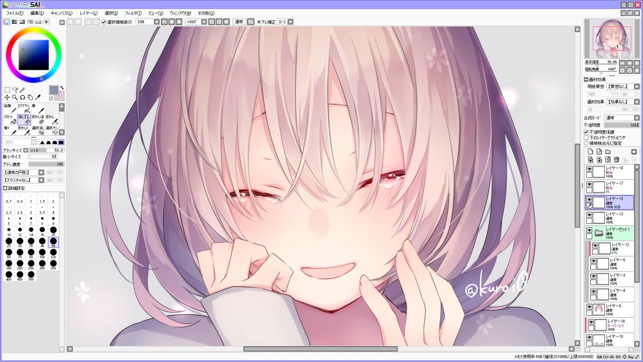Hide レイヤー18 with its eye icon
The image size is (643, 362).
tap(589, 169)
